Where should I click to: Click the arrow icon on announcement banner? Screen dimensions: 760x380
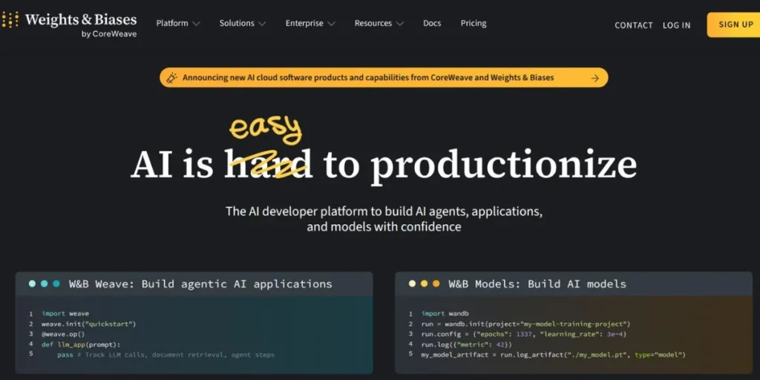tap(594, 77)
